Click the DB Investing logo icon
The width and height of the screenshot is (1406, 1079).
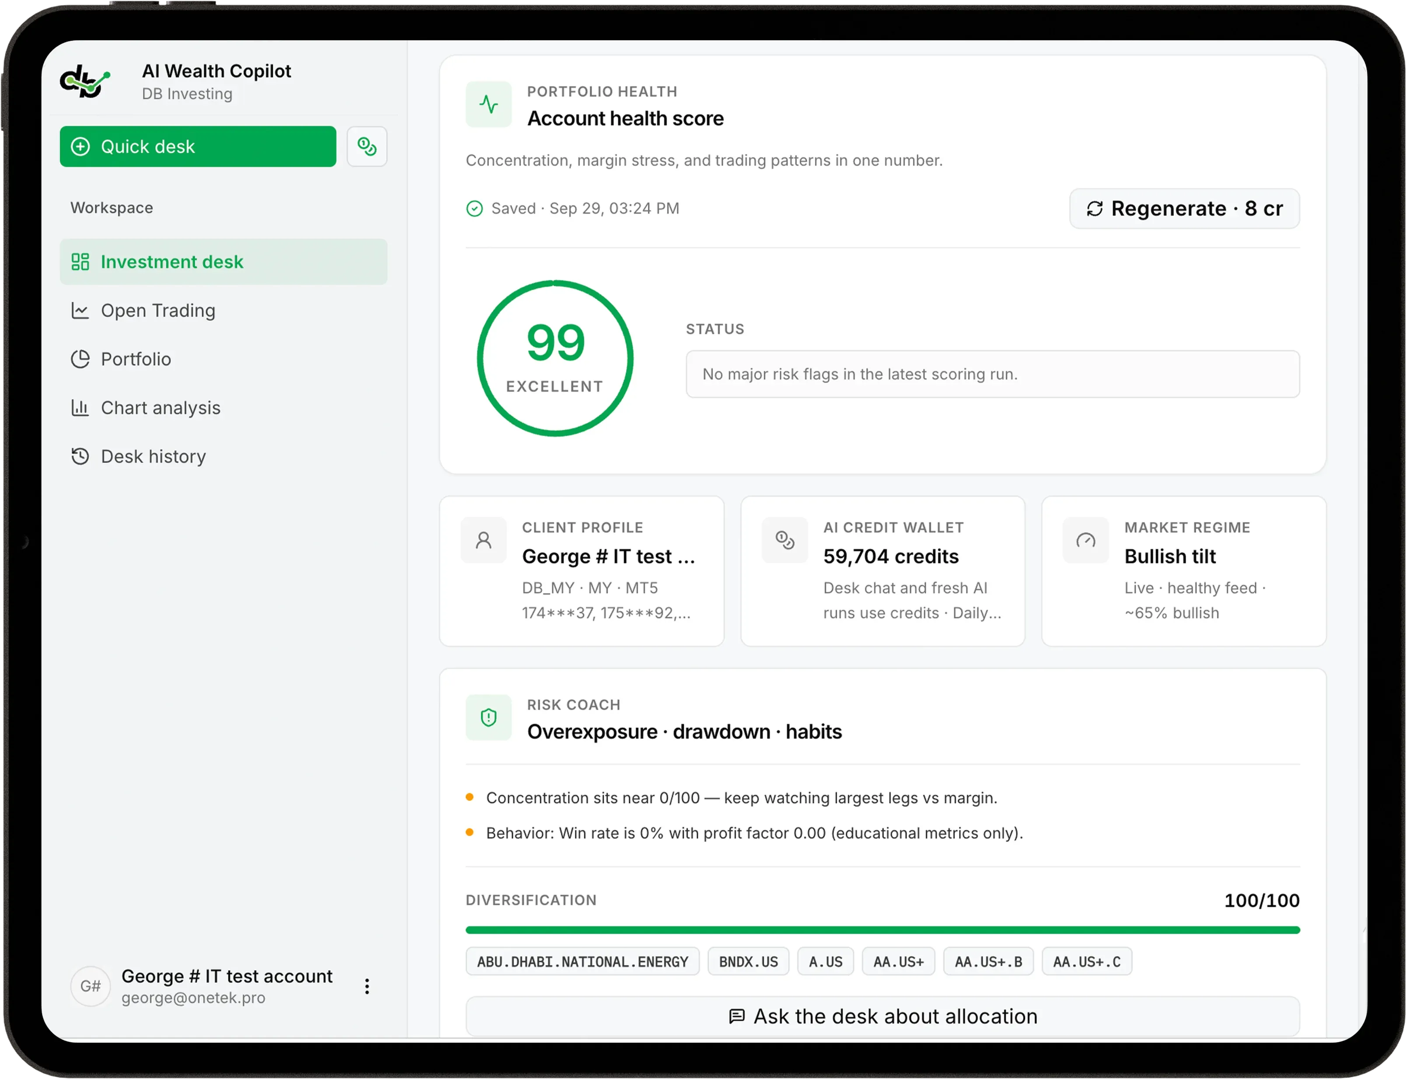[x=85, y=82]
